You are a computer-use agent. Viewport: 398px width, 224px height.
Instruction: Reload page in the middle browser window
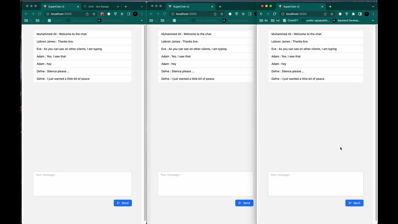(164, 14)
